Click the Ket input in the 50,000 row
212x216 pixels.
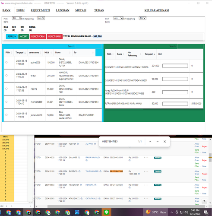point(175,104)
